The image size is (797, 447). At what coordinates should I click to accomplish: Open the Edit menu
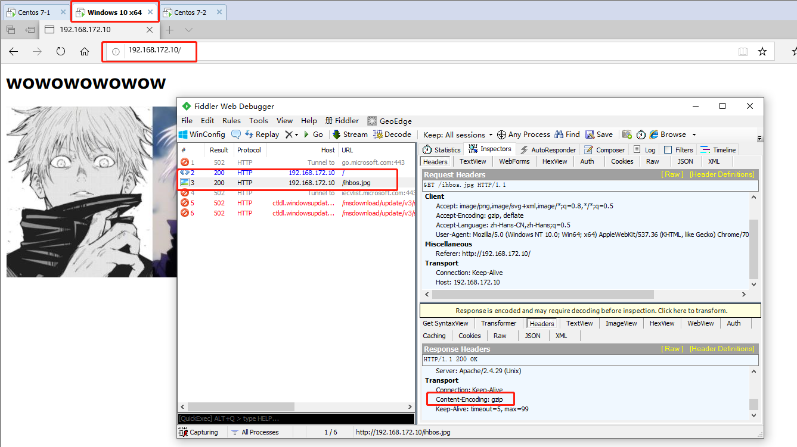click(x=207, y=120)
